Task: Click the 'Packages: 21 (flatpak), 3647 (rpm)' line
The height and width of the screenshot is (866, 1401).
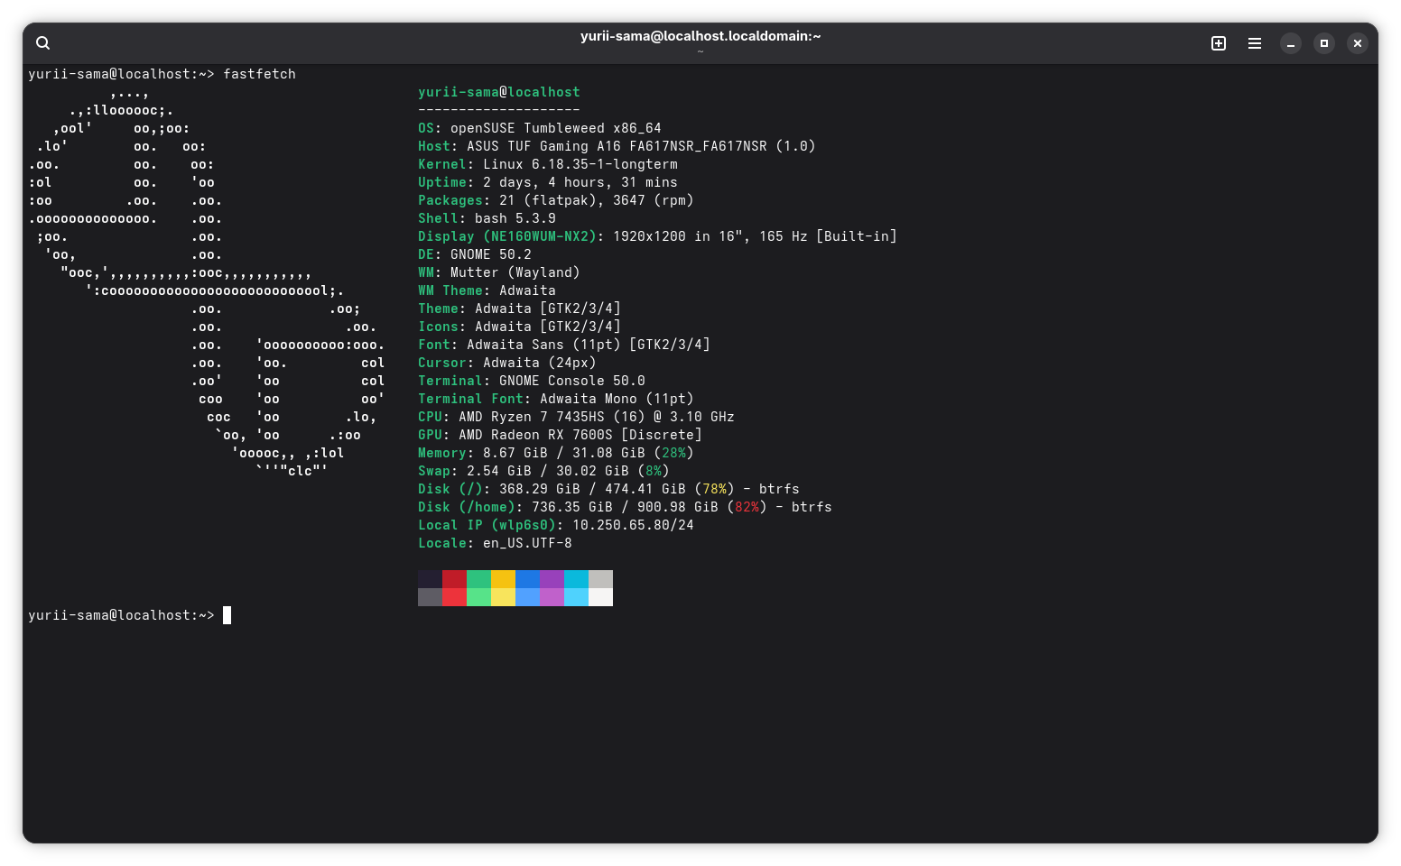Action: [556, 200]
